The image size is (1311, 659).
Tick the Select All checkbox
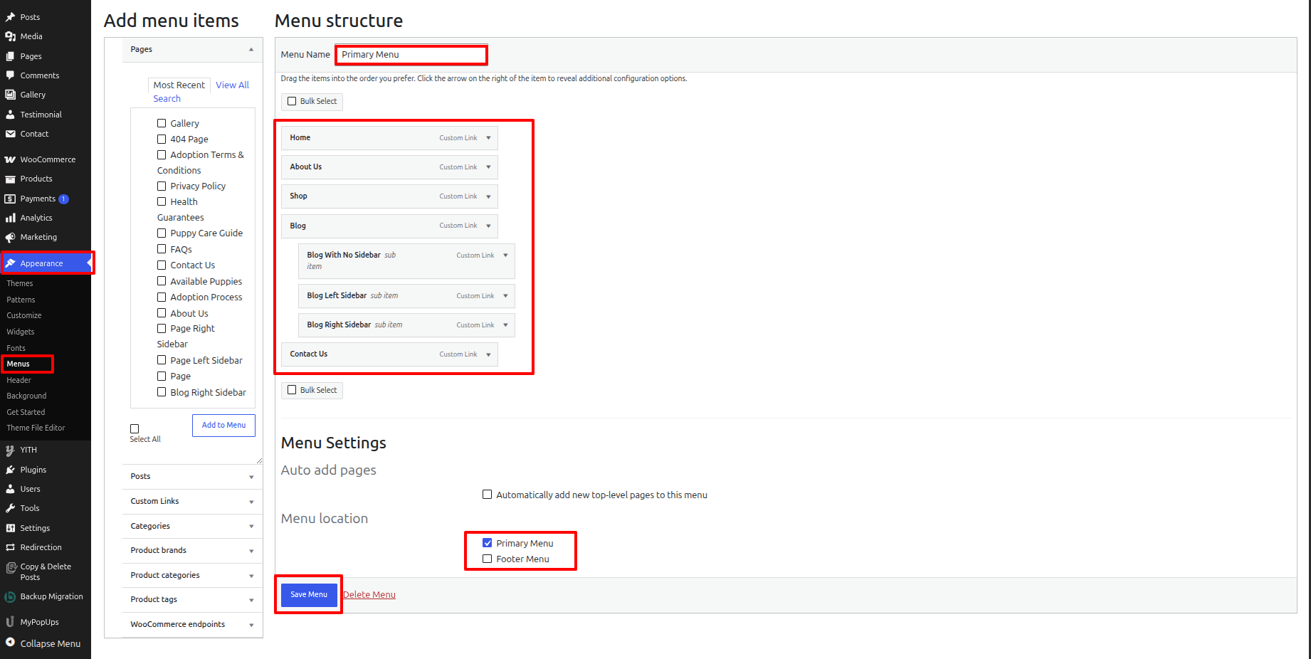click(x=135, y=428)
